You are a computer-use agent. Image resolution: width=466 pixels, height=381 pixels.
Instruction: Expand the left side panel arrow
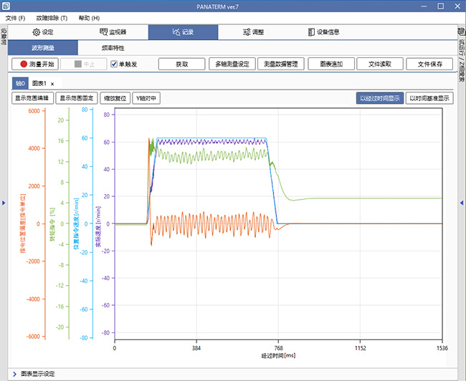pyautogui.click(x=3, y=204)
